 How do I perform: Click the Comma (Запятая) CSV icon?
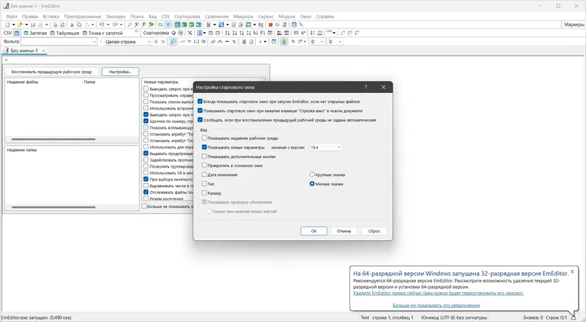[x=35, y=33]
